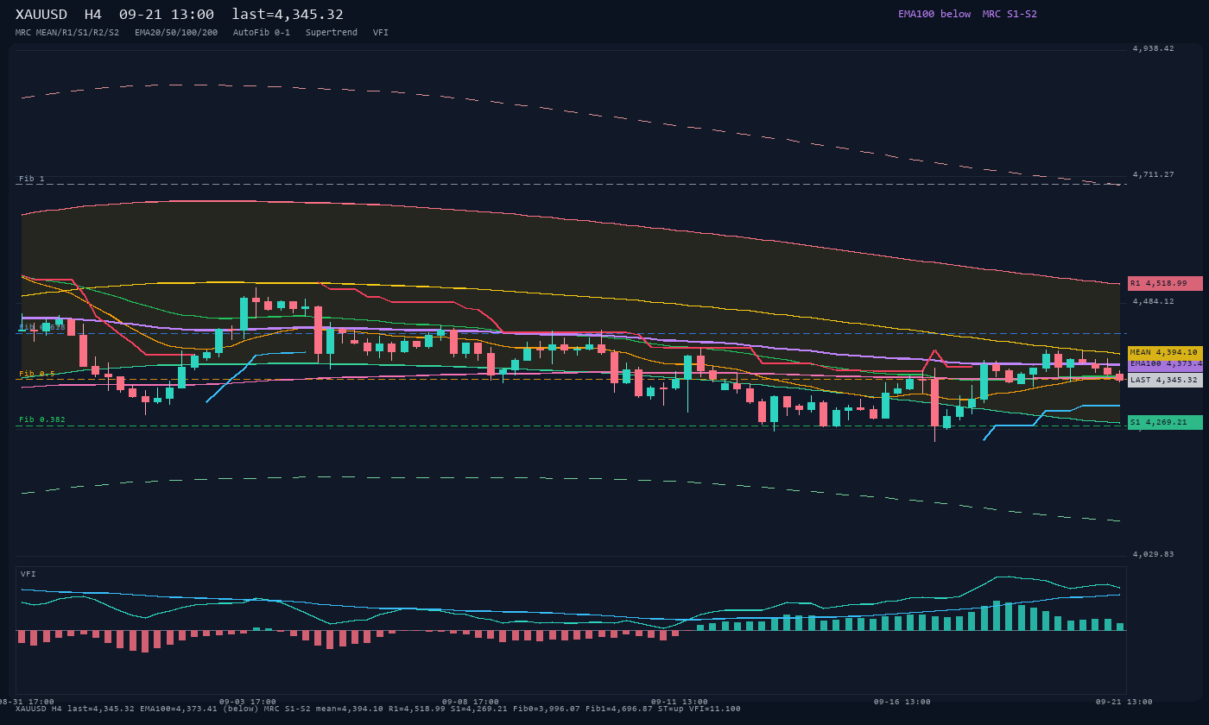The height and width of the screenshot is (725, 1209).
Task: Click the "09-11 13:00" time axis label
Action: [x=680, y=702]
